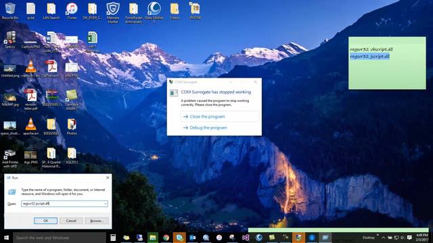Open Google Chrome from the taskbar
The image size is (433, 243).
(x=166, y=238)
